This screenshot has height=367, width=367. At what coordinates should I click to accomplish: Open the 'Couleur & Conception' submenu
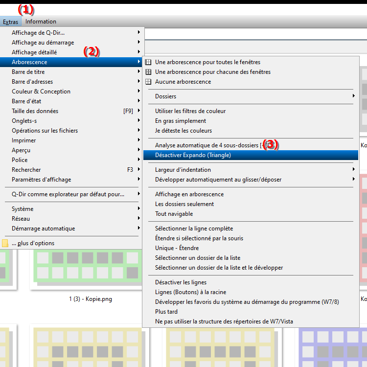pos(71,92)
